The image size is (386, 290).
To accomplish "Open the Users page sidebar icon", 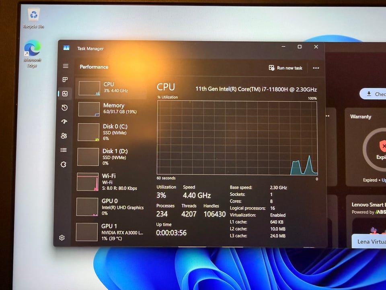I will [x=64, y=136].
